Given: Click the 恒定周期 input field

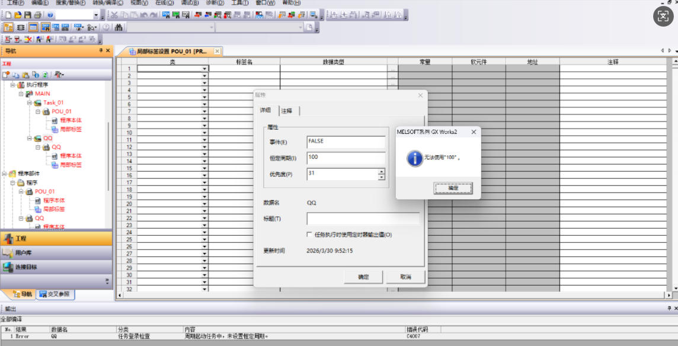Looking at the screenshot, I should coord(346,158).
